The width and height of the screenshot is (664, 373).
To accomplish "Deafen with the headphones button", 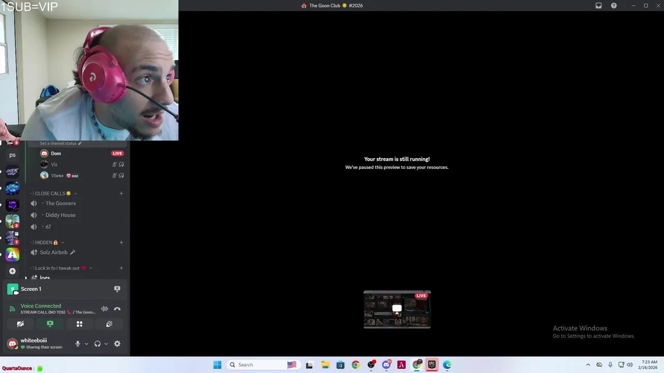I will 97,343.
